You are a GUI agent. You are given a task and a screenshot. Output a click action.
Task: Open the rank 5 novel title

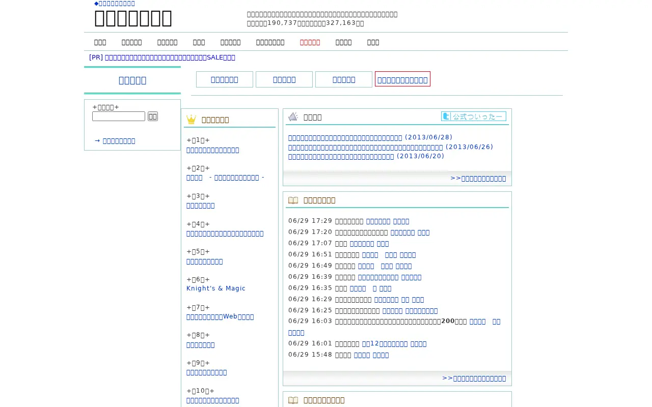(205, 261)
